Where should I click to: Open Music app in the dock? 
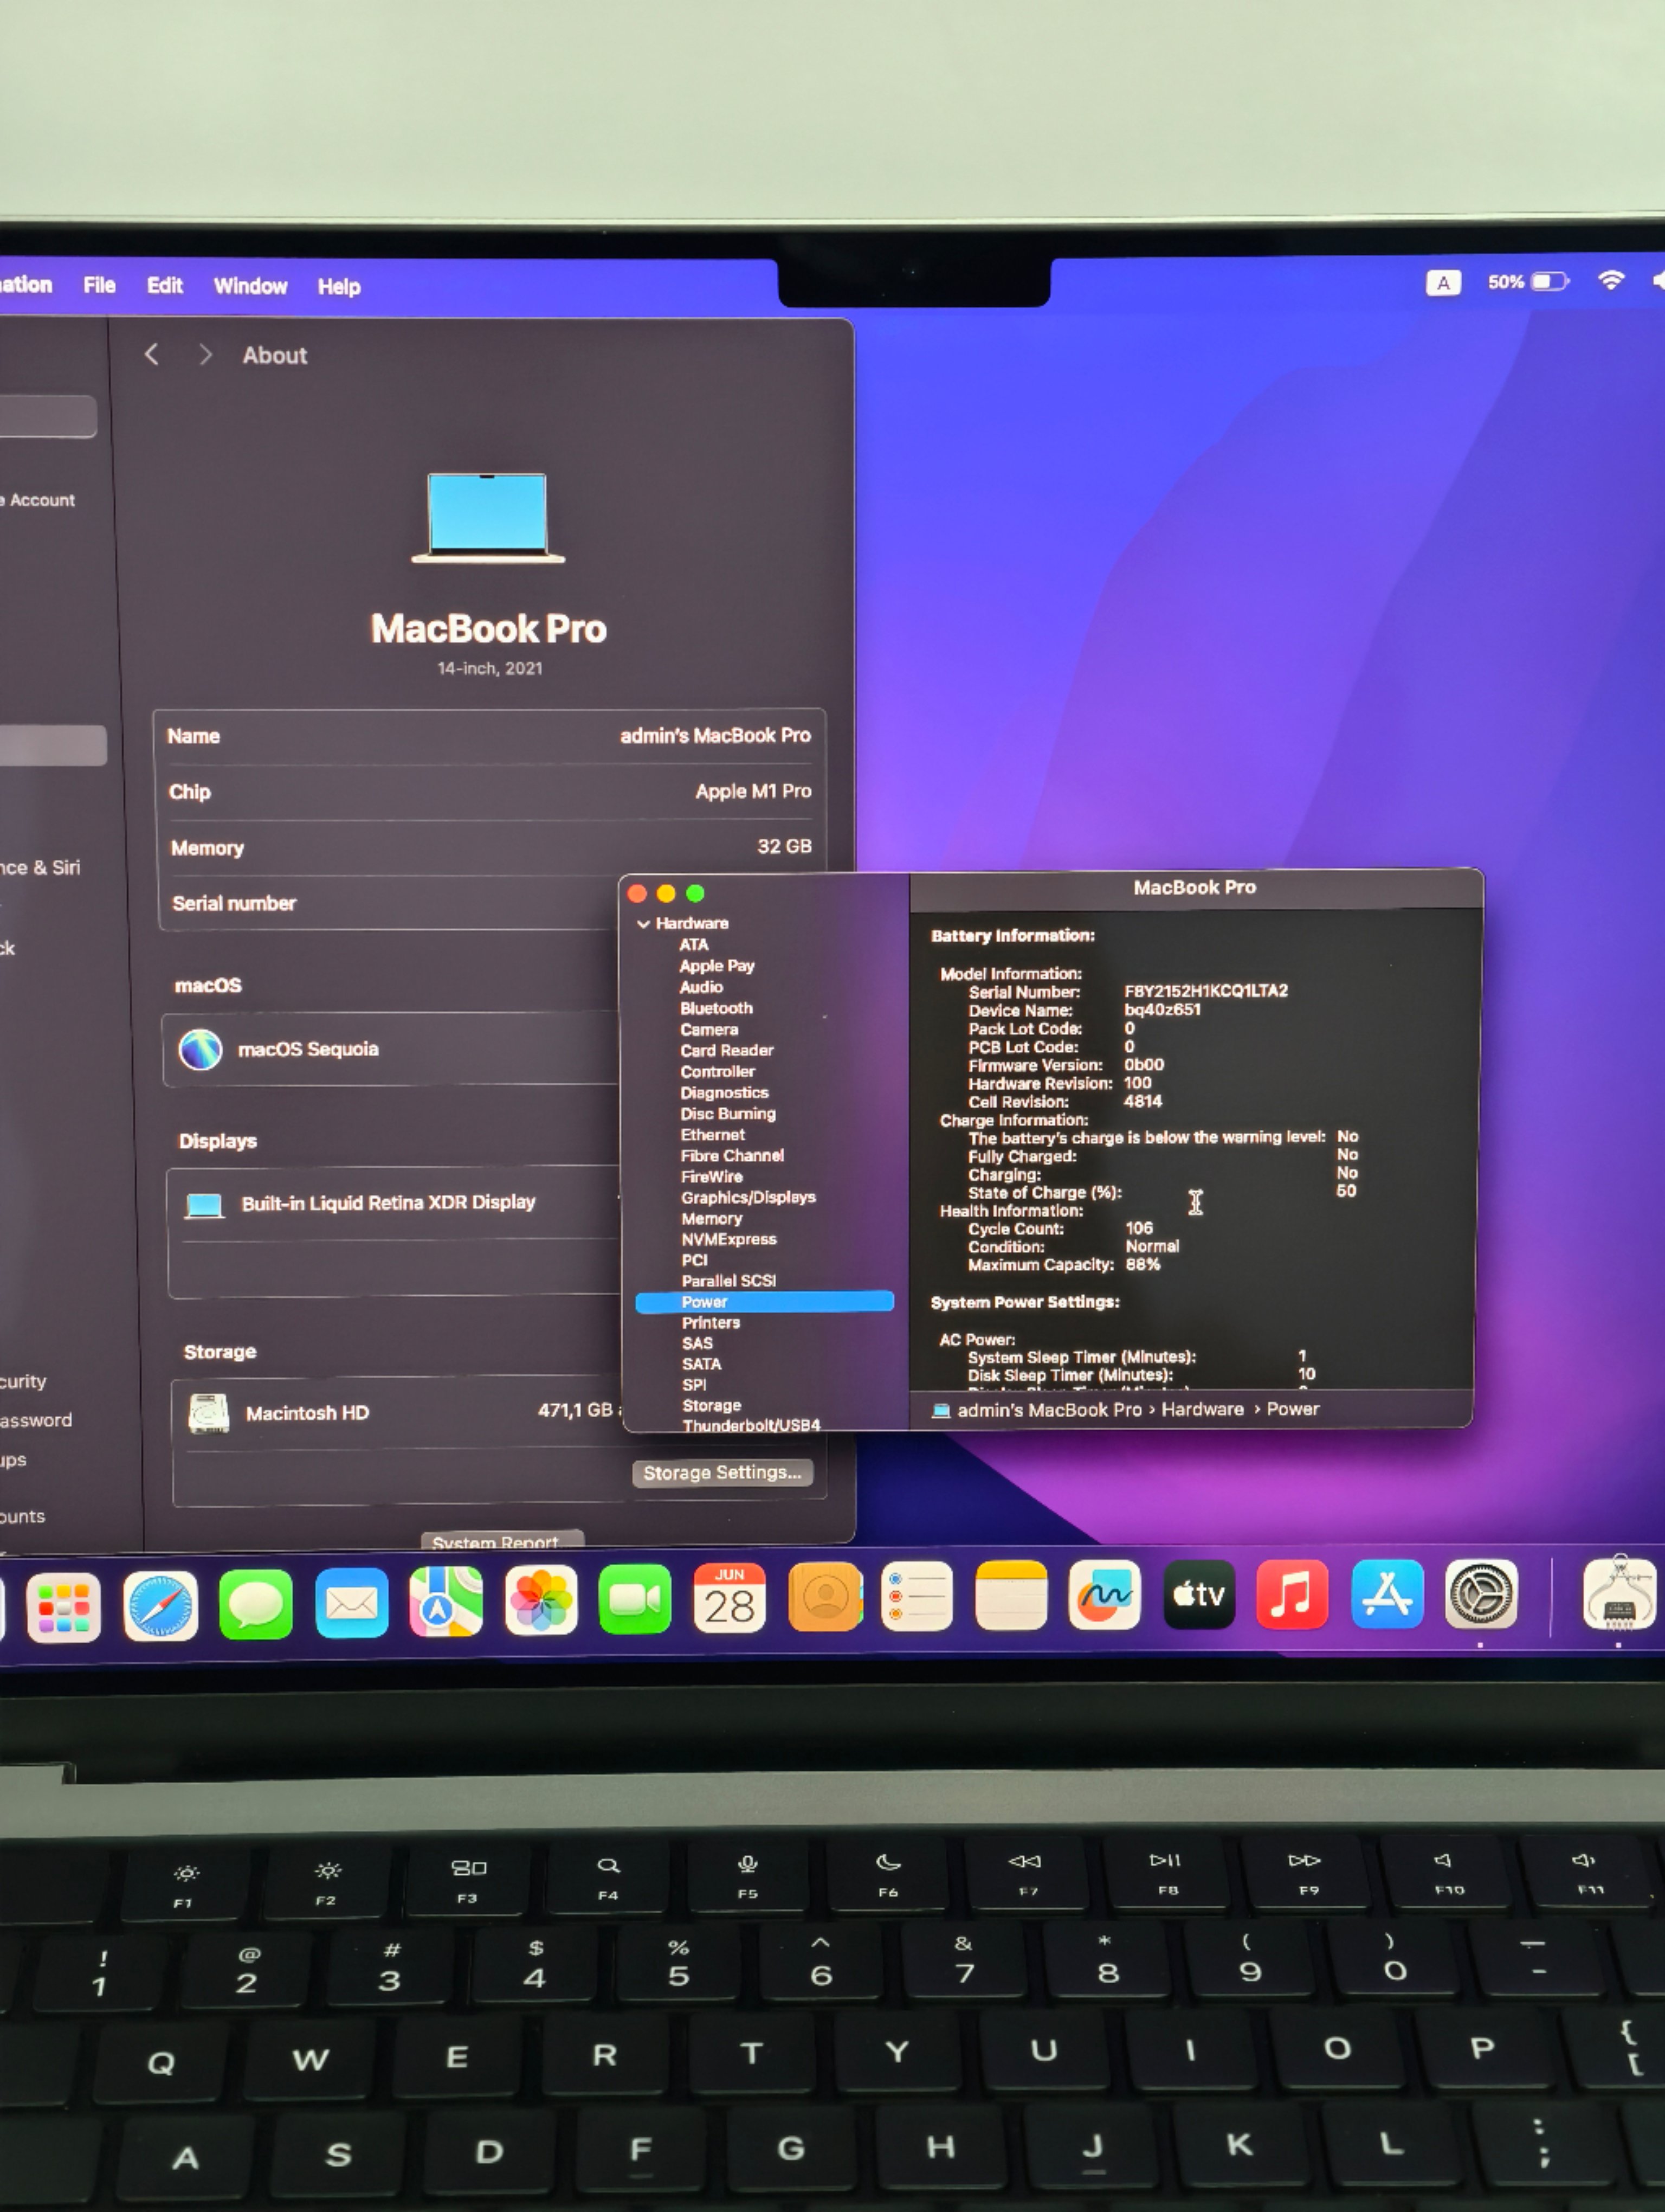1291,1594
